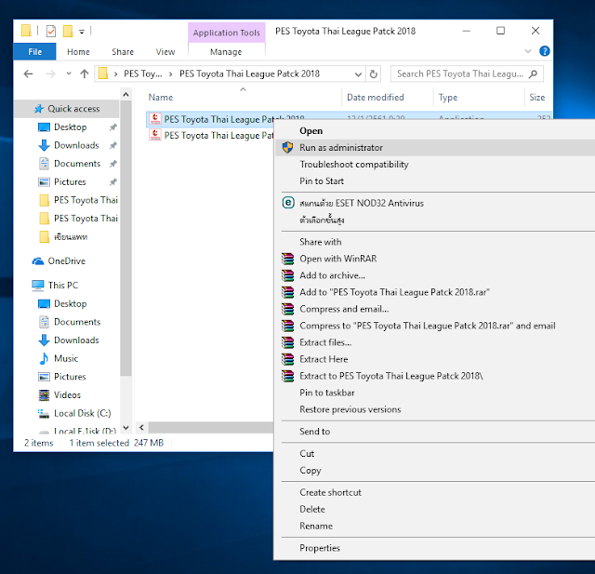This screenshot has width=595, height=574.
Task: Choose Pin to taskbar
Action: [x=326, y=393]
